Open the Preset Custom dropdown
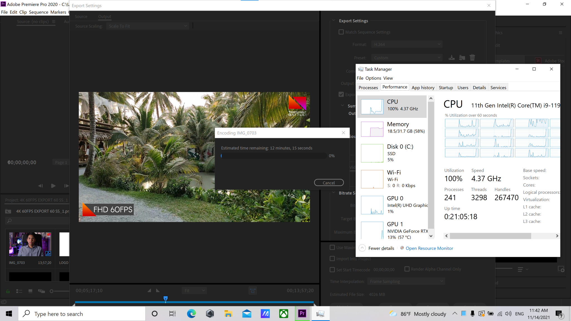The image size is (571, 321). (x=407, y=58)
